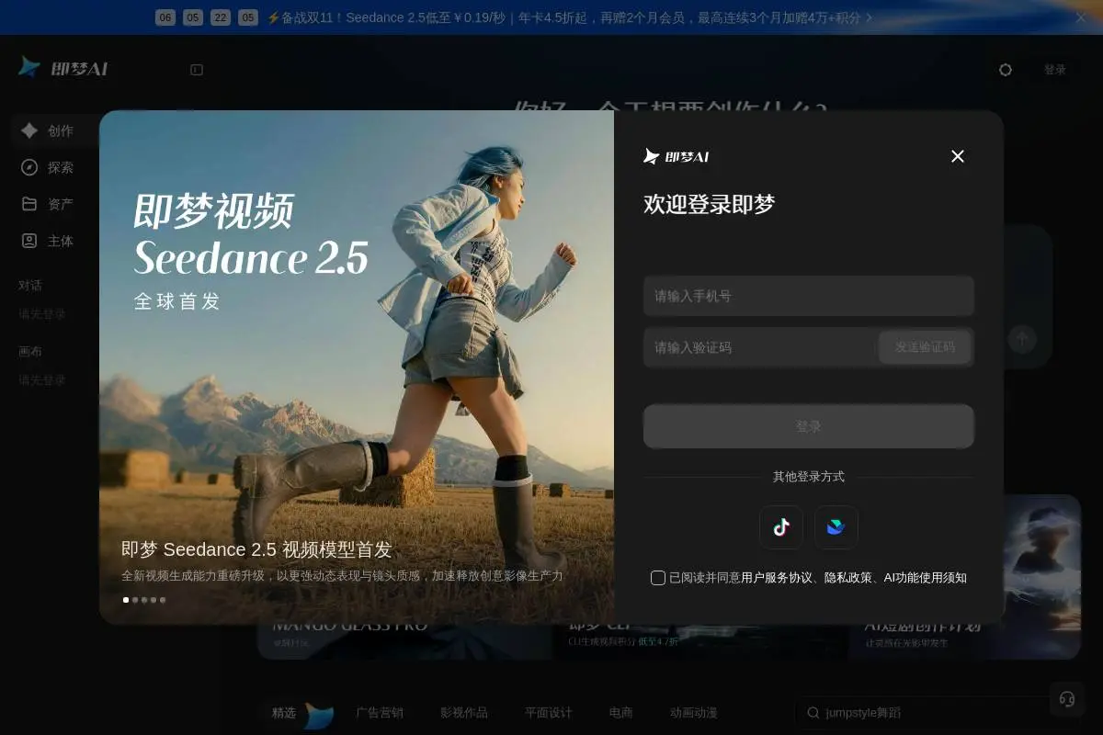Click the 资产 folder icon
This screenshot has height=735, width=1103.
coord(29,204)
